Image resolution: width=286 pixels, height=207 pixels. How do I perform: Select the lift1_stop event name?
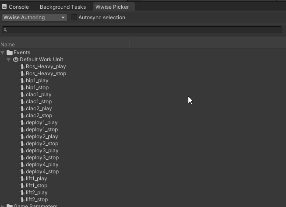point(37,186)
